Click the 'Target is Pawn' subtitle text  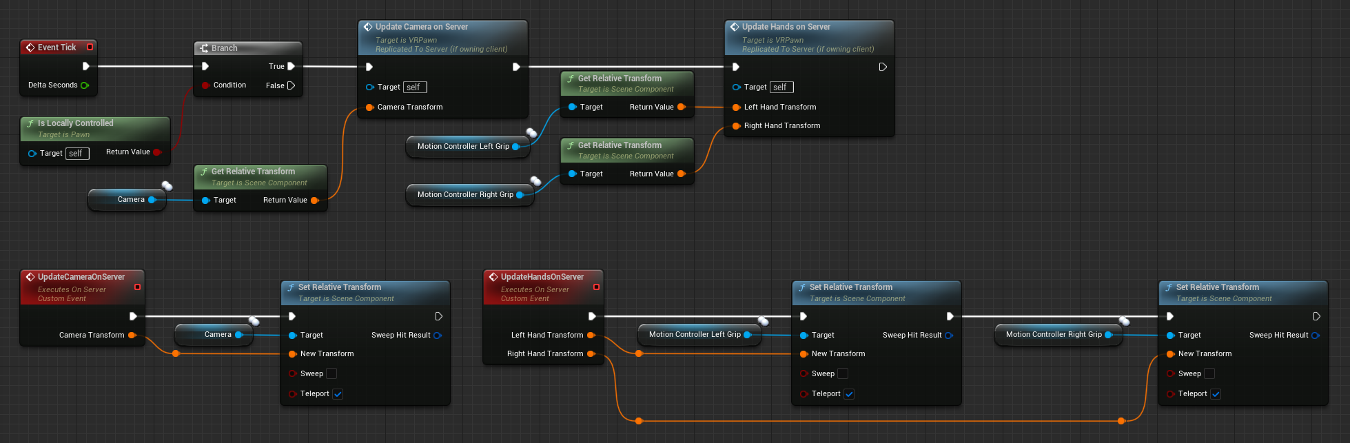[63, 135]
